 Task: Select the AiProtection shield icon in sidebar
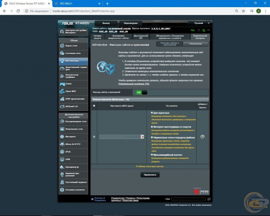point(62,61)
